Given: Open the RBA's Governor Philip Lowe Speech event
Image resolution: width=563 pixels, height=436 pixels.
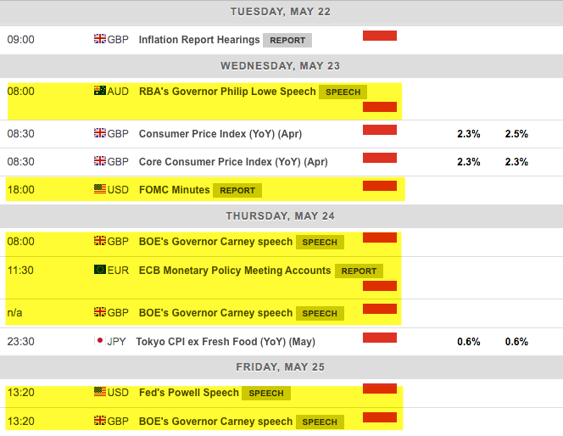Looking at the screenshot, I should 226,91.
